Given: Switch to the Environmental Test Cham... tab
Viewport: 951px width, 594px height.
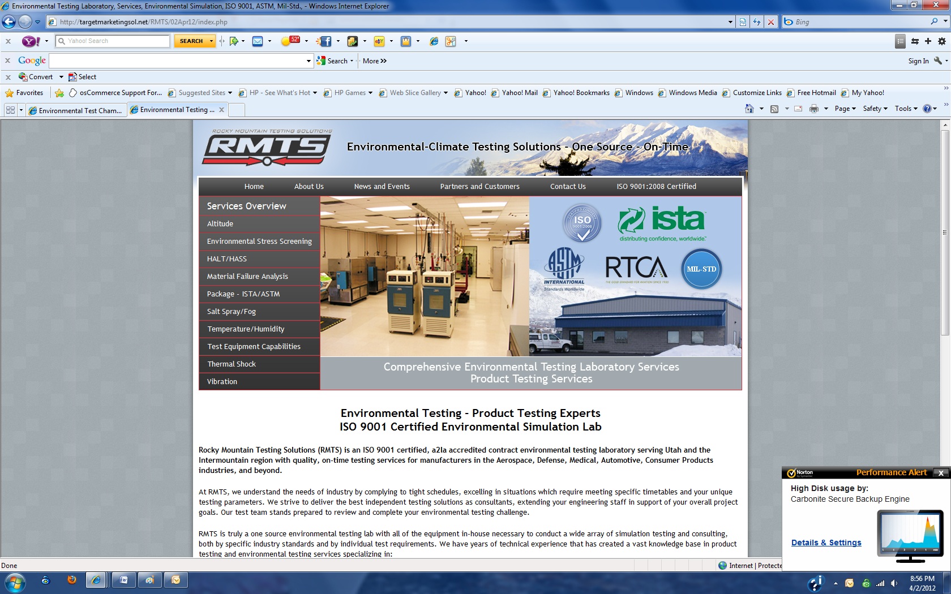Looking at the screenshot, I should point(76,110).
